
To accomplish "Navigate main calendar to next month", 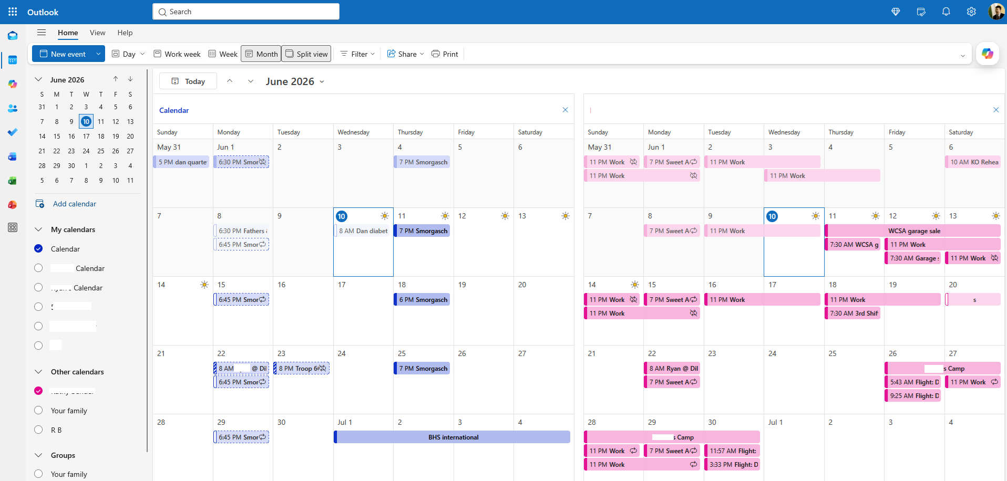I will (251, 81).
